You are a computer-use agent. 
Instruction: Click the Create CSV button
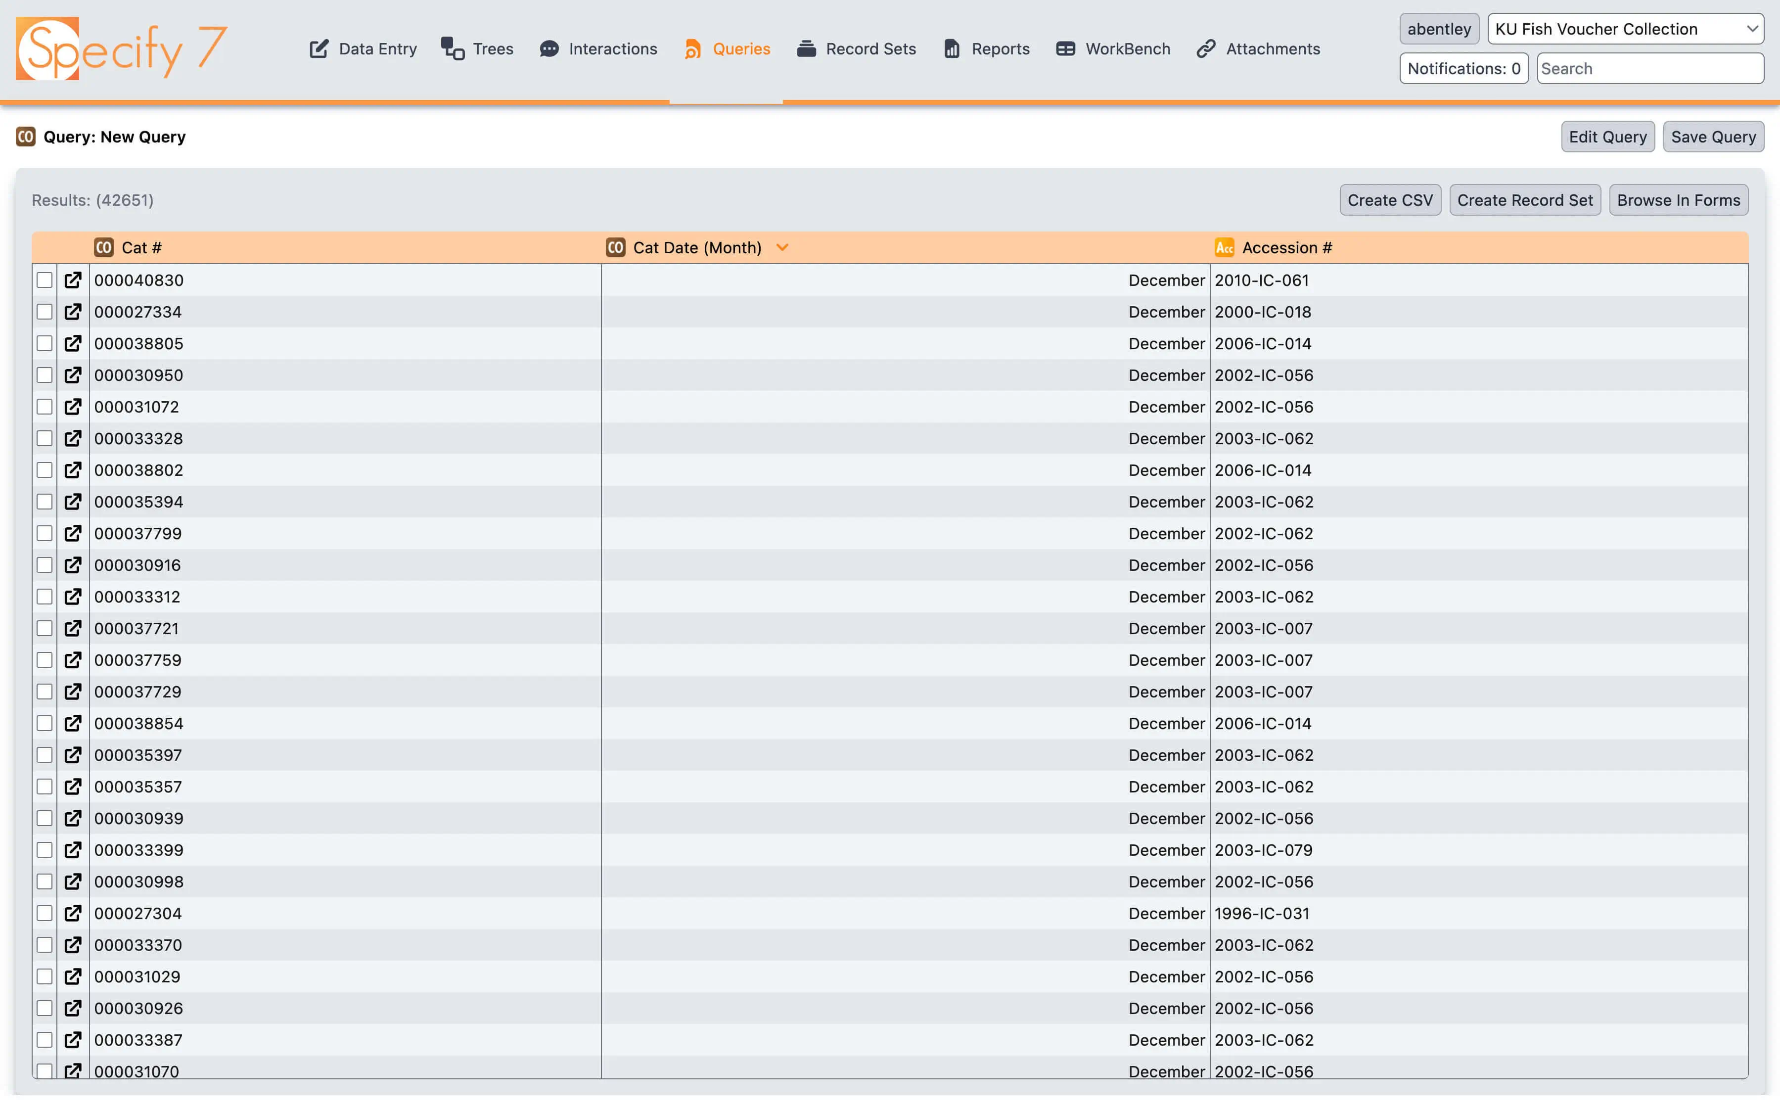point(1390,200)
